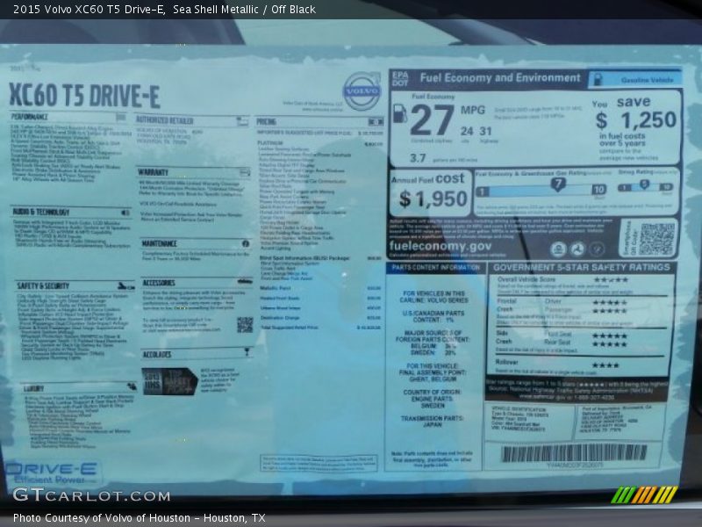Click the Accessories car icon
The image size is (702, 527).
[x=245, y=281]
